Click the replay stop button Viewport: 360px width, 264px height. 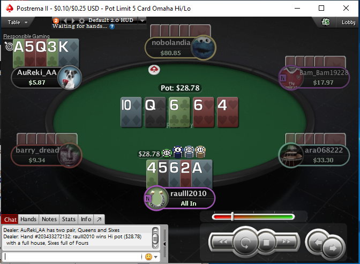pos(266,243)
